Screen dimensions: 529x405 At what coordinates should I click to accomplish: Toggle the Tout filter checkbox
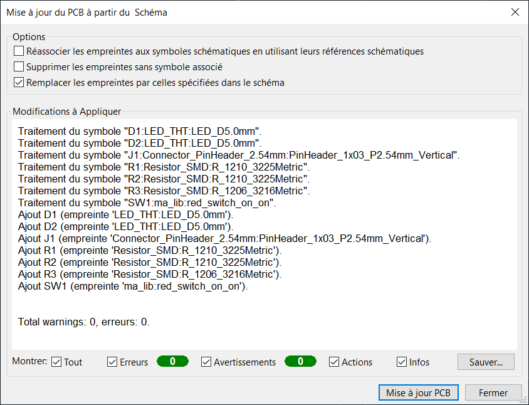point(56,362)
